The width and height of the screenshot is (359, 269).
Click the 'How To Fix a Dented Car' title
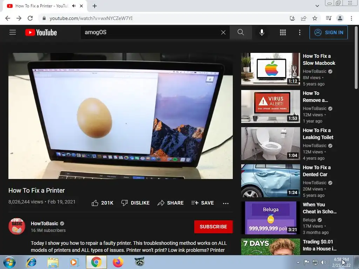coord(317,171)
